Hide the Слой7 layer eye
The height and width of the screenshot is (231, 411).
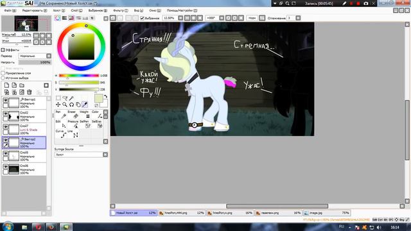point(5,127)
